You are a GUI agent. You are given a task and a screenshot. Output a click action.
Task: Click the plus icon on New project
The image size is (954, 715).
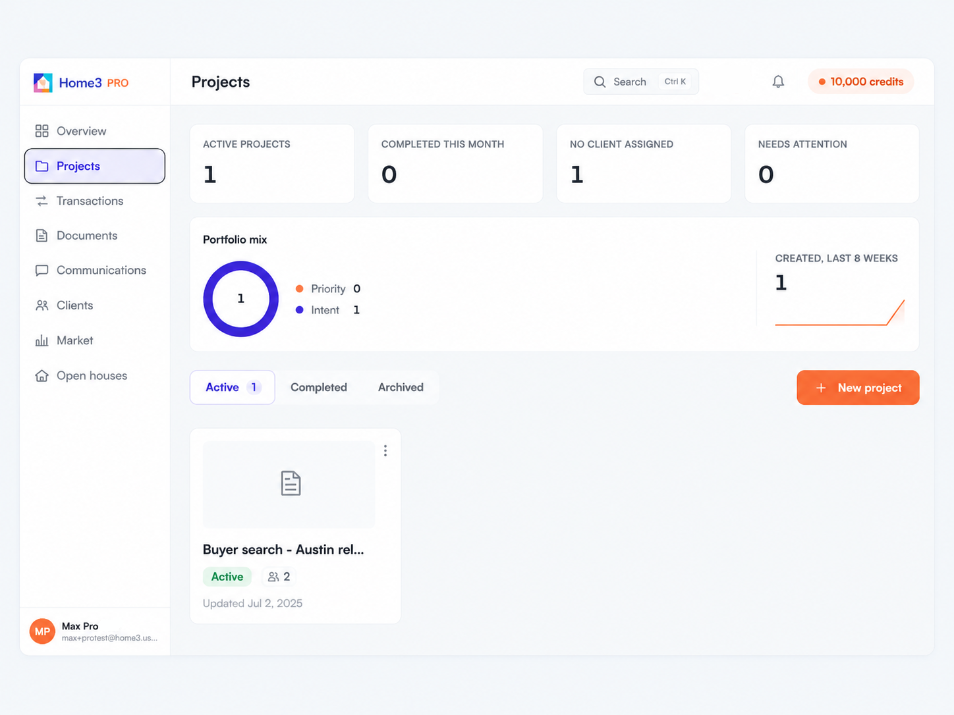click(x=821, y=388)
